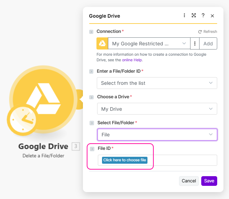Toggle the map switch beside Choose a Drive
Screen dimensions: 229x199
92,97
